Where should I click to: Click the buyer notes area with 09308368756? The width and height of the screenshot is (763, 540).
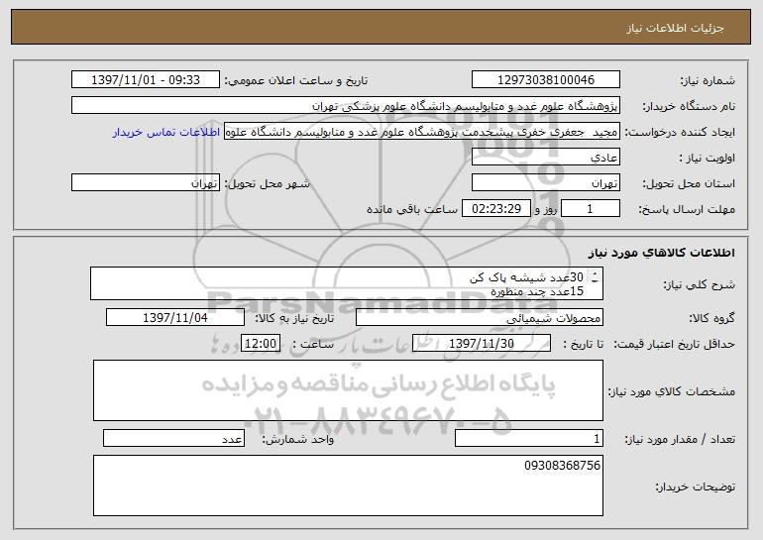point(348,486)
